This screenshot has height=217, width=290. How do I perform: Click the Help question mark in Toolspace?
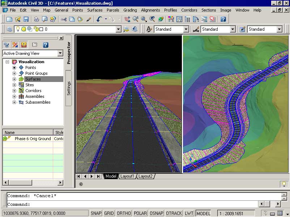point(46,45)
